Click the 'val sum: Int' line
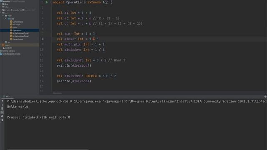Screen dimensions: 267x150 (x=76, y=34)
